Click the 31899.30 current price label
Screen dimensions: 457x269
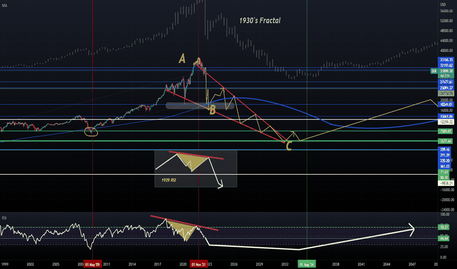(x=446, y=71)
